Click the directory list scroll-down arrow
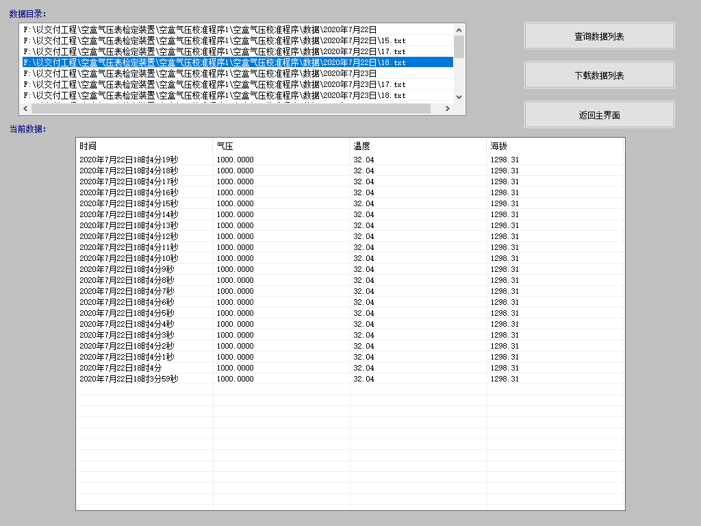701x526 pixels. [459, 97]
